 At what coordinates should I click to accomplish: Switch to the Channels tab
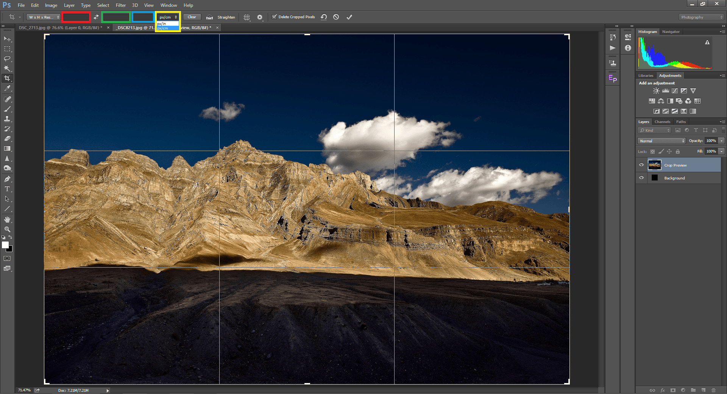point(662,122)
